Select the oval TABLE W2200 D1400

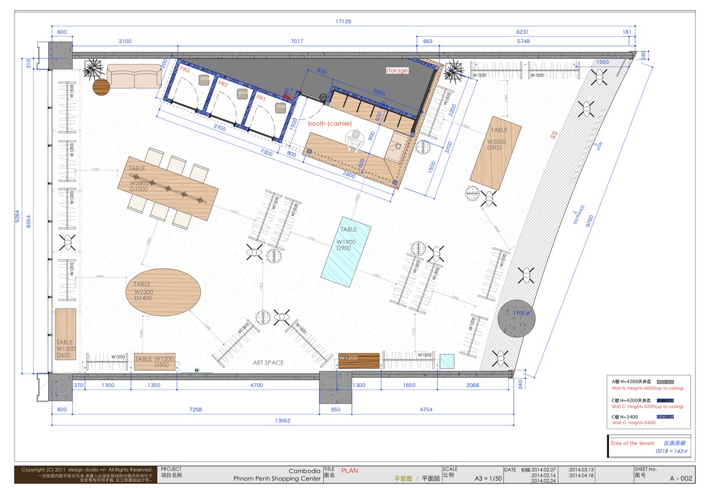pyautogui.click(x=164, y=292)
